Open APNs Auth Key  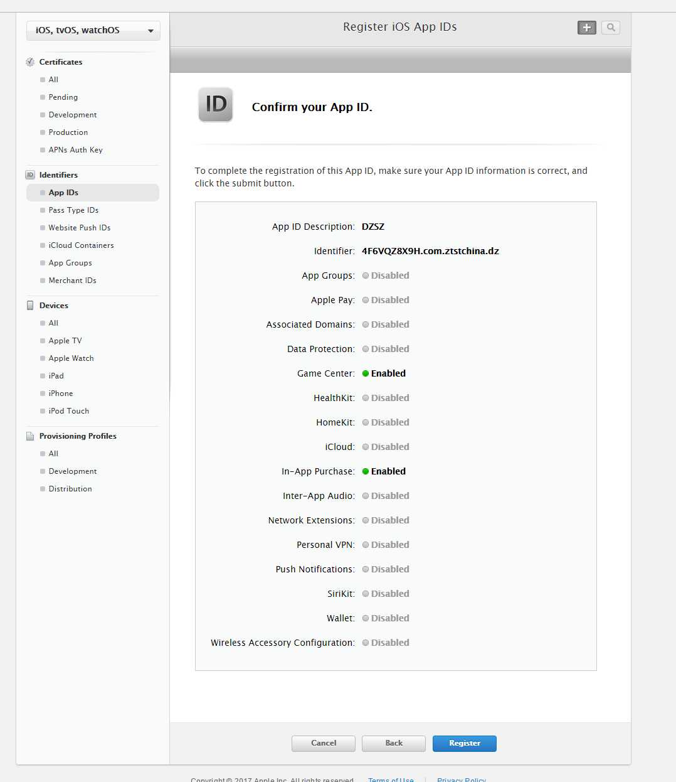[75, 150]
